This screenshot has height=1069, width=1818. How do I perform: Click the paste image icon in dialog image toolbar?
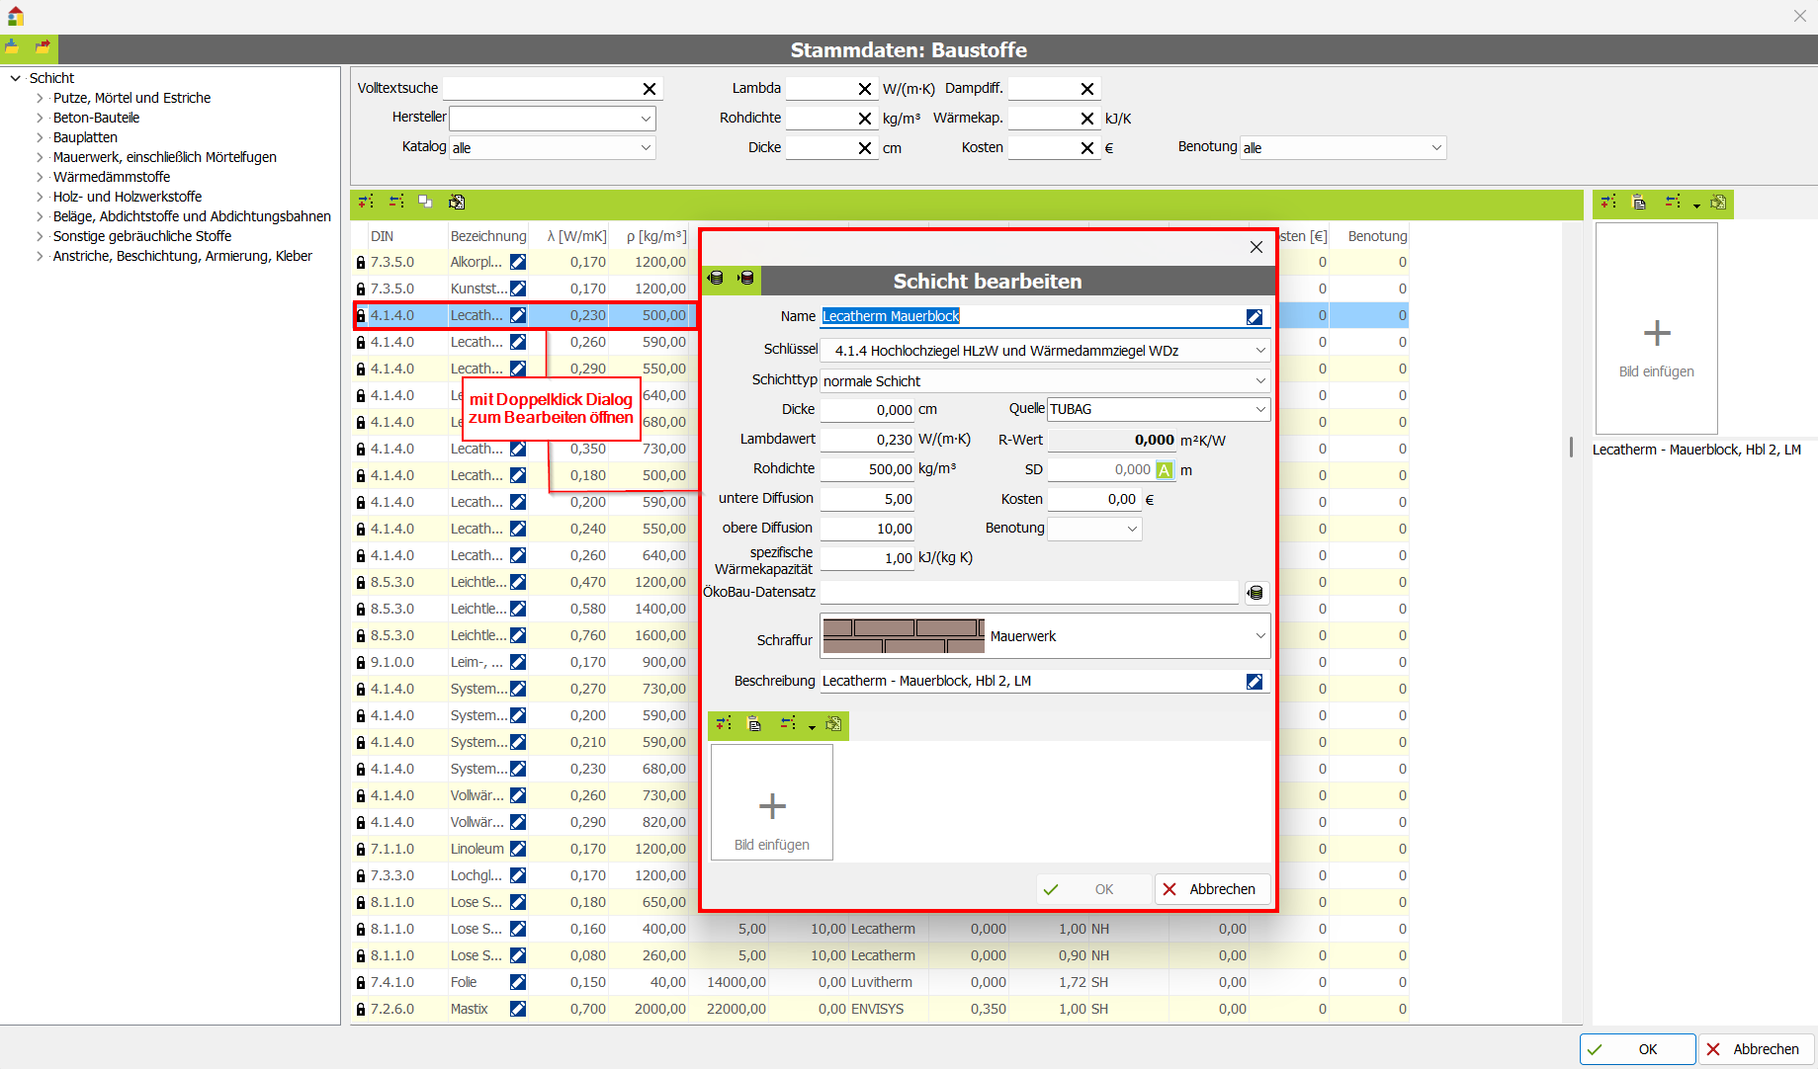click(x=754, y=724)
